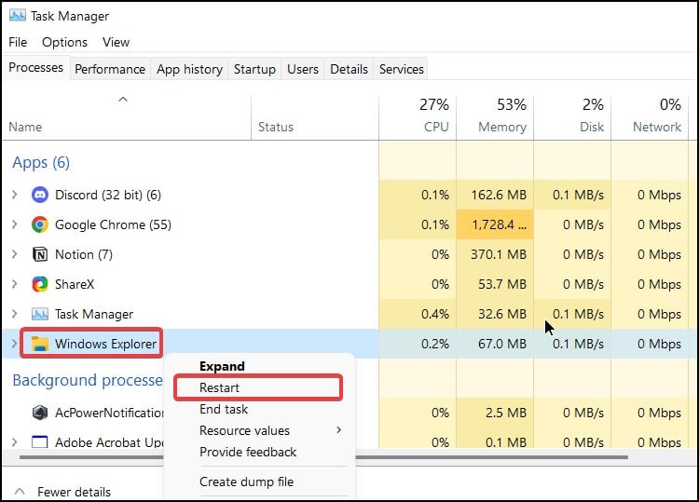This screenshot has width=699, height=502.
Task: Select the Google Chrome (55) row name
Action: click(x=113, y=225)
